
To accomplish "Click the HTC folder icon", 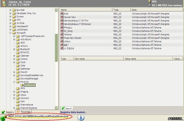I will [x=14, y=20].
